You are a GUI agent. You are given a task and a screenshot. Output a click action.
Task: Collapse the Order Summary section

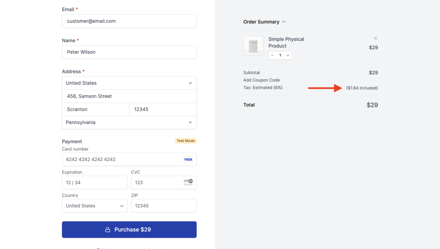tap(284, 21)
